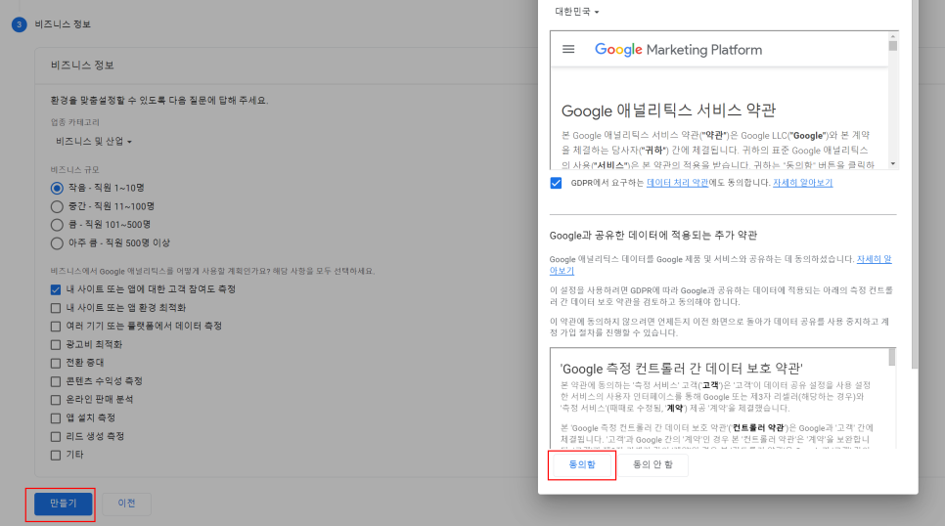Check 내 사이트 또는 앱 환경 최적화
The height and width of the screenshot is (526, 945).
[56, 308]
